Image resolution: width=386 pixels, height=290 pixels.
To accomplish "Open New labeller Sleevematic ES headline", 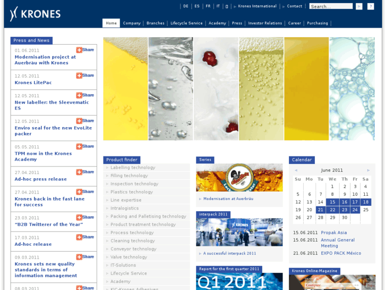I will [x=52, y=105].
